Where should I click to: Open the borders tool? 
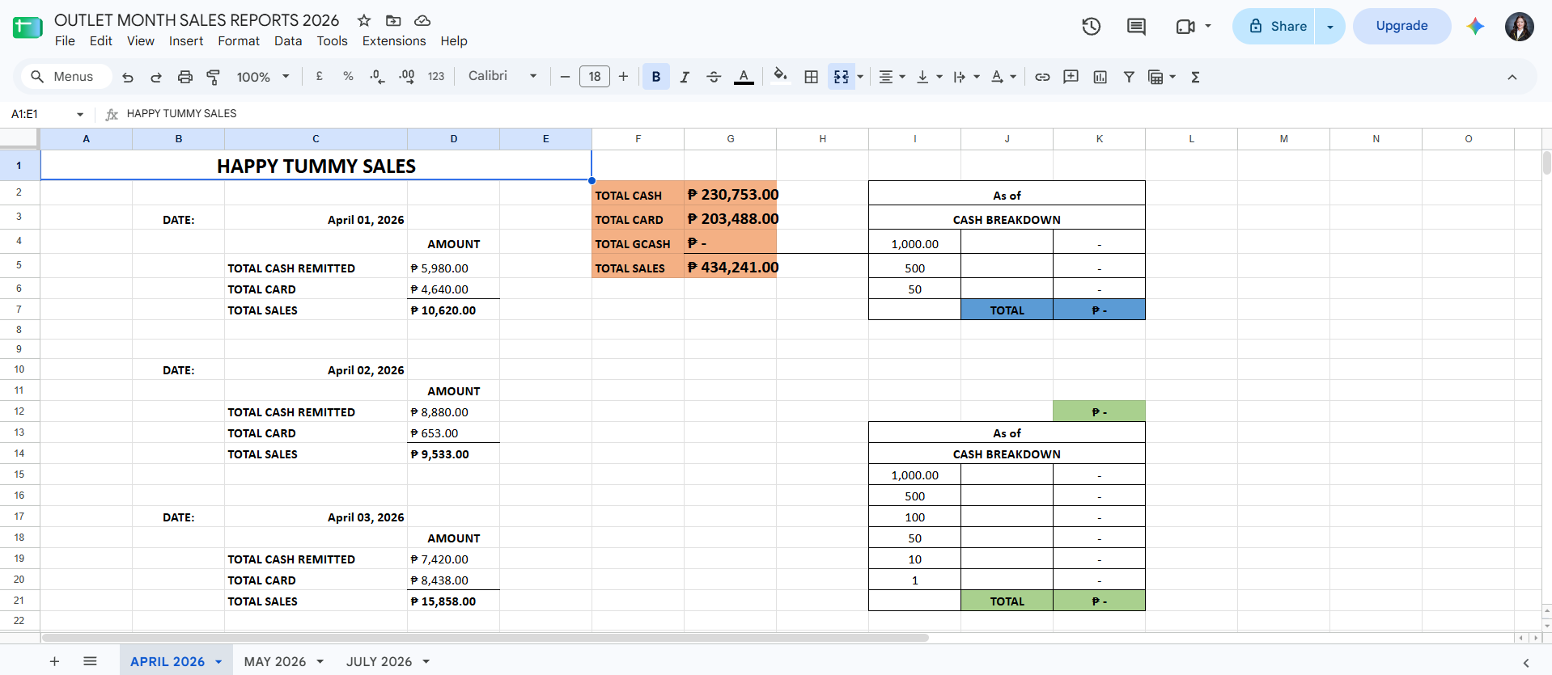(811, 77)
